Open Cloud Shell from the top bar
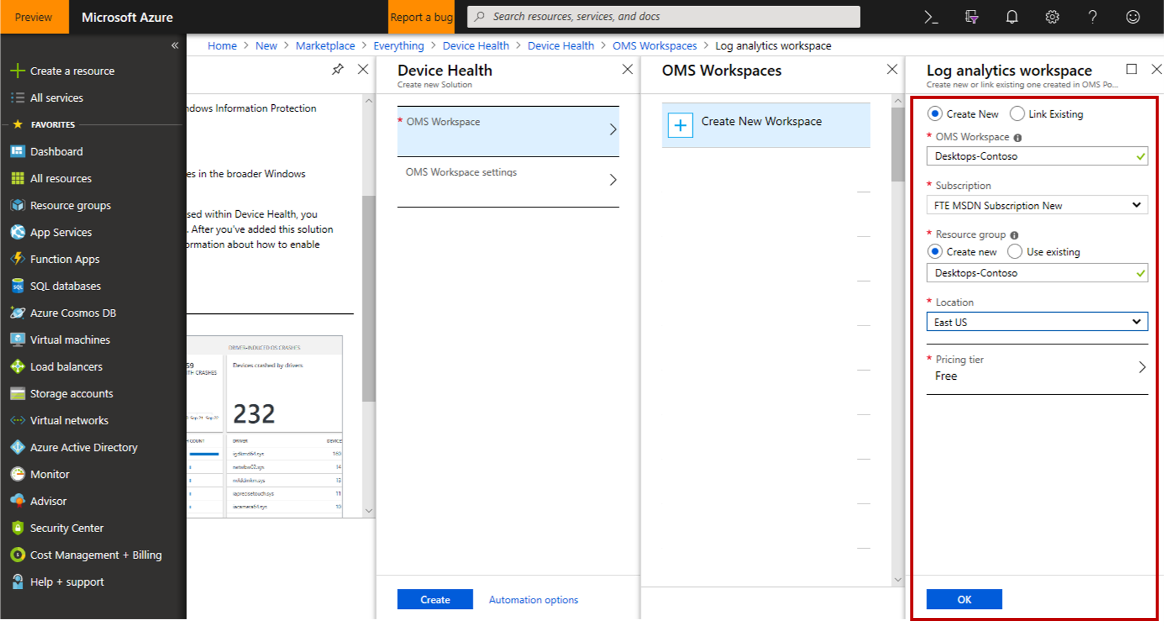The image size is (1164, 626). (x=931, y=17)
